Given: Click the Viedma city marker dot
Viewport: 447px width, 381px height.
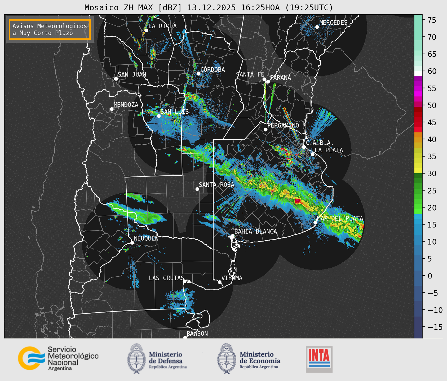Looking at the screenshot, I should click(x=219, y=282).
